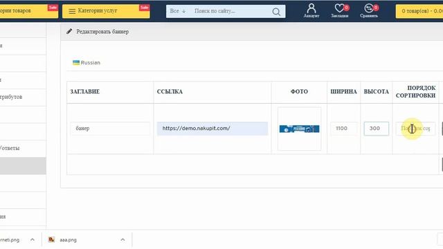Click the ШИРИНА column header
This screenshot has width=443, height=249.
click(x=343, y=92)
